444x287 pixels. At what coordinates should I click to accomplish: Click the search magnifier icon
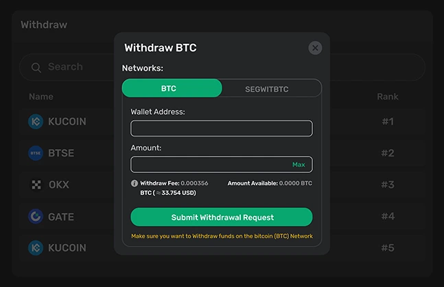(35, 67)
